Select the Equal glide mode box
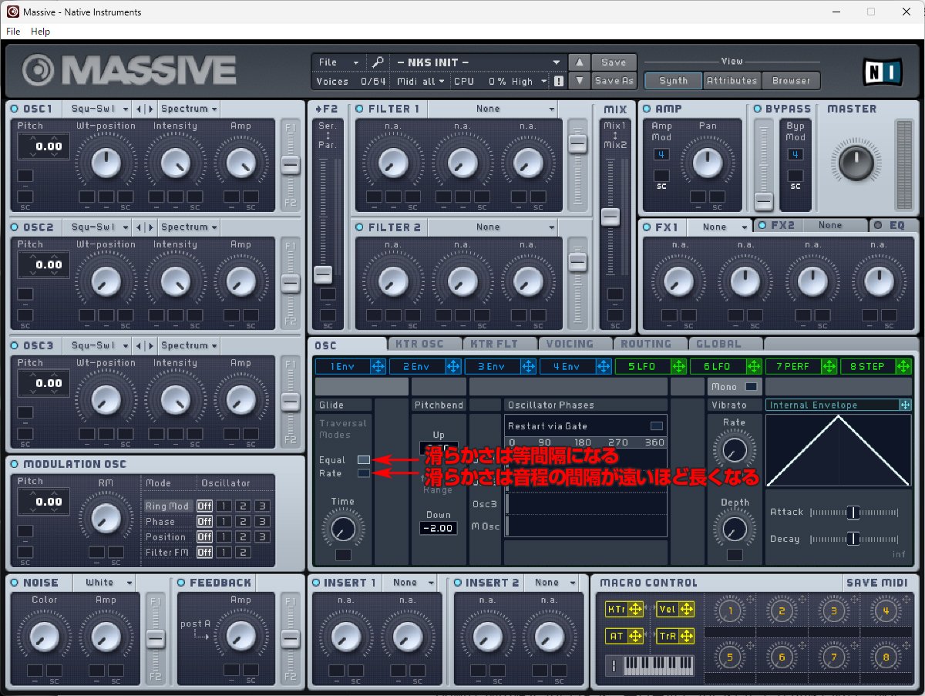925x696 pixels. [x=364, y=460]
